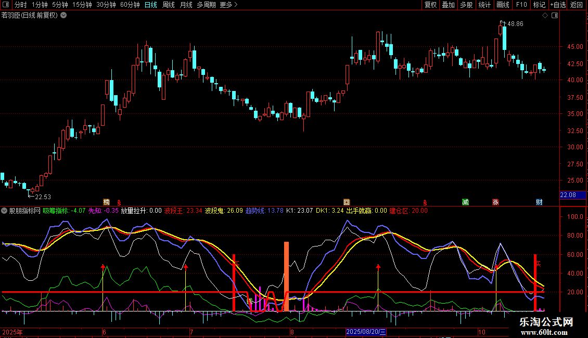Toggle the left sidebar panel icon
The image size is (588, 338).
pos(5,5)
